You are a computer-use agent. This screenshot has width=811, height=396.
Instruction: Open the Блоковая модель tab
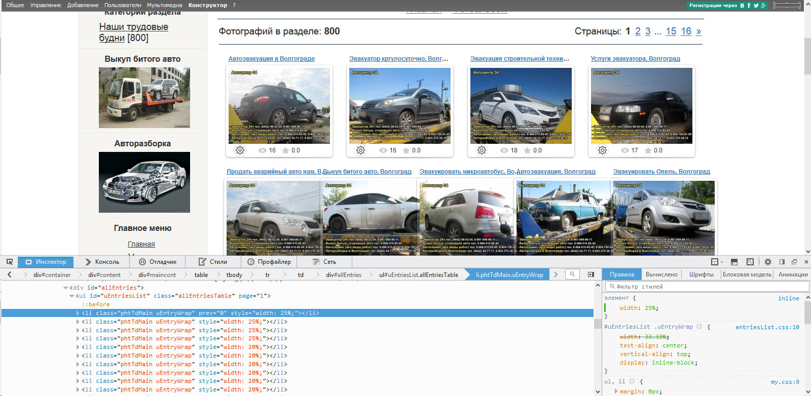pos(747,274)
